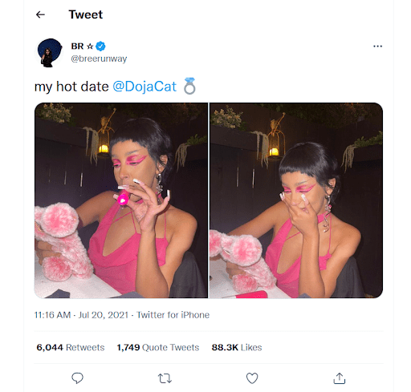Open the @DojaCat mention link

coord(144,87)
